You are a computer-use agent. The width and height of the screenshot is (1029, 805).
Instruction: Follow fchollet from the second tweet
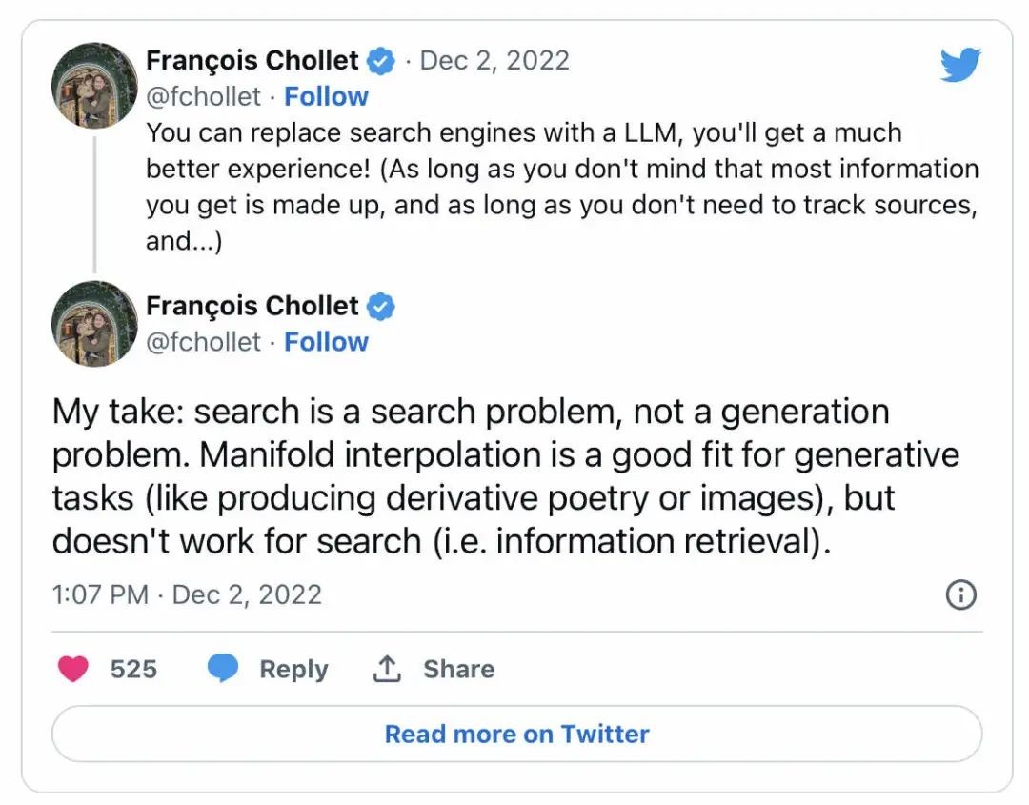[326, 342]
